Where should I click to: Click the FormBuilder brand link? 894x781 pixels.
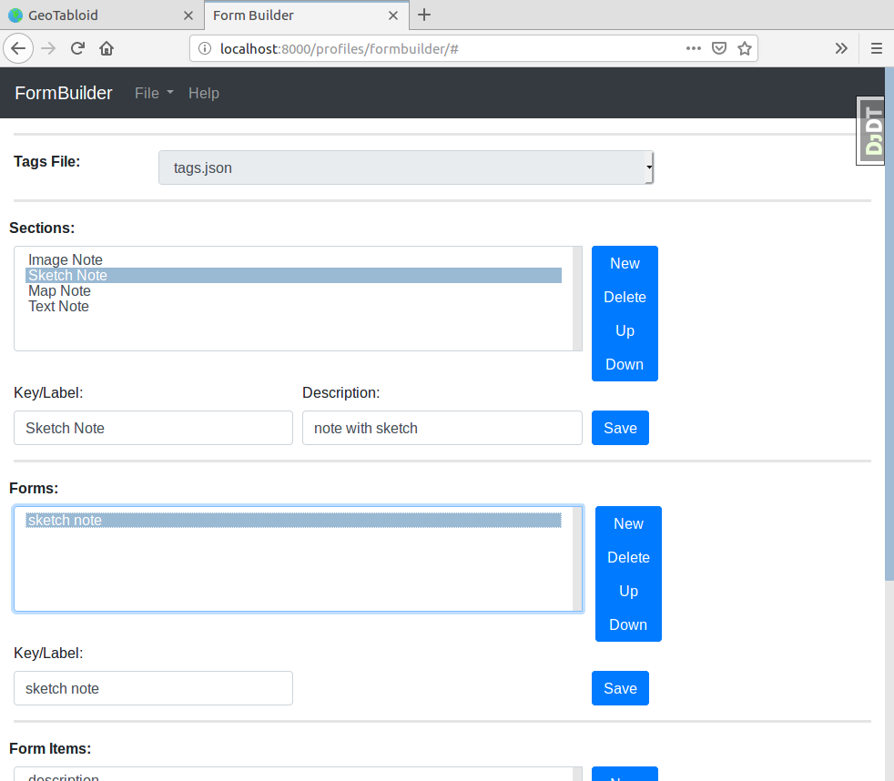64,93
